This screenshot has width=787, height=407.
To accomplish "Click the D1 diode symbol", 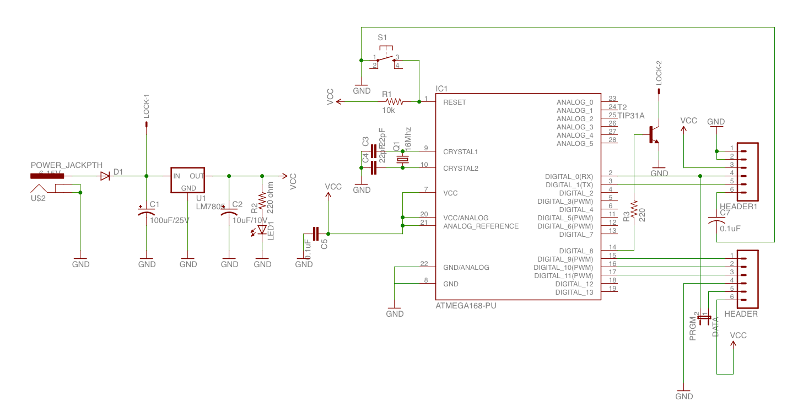I will click(105, 176).
